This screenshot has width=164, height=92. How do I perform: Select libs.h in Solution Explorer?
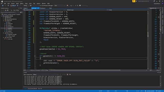(x=9, y=22)
